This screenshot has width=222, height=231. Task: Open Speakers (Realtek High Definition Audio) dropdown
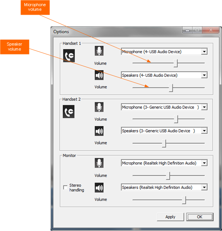(204, 187)
